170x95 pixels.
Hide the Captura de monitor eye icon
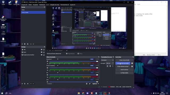point(41,55)
